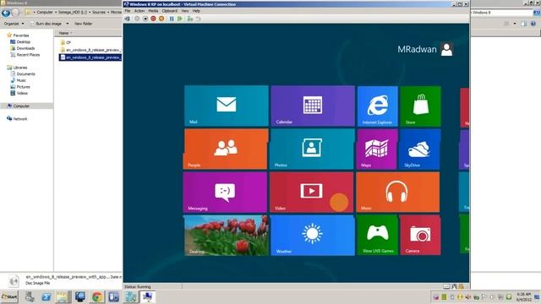Select Network in Explorer sidebar
This screenshot has height=304, width=541.
coord(17,119)
